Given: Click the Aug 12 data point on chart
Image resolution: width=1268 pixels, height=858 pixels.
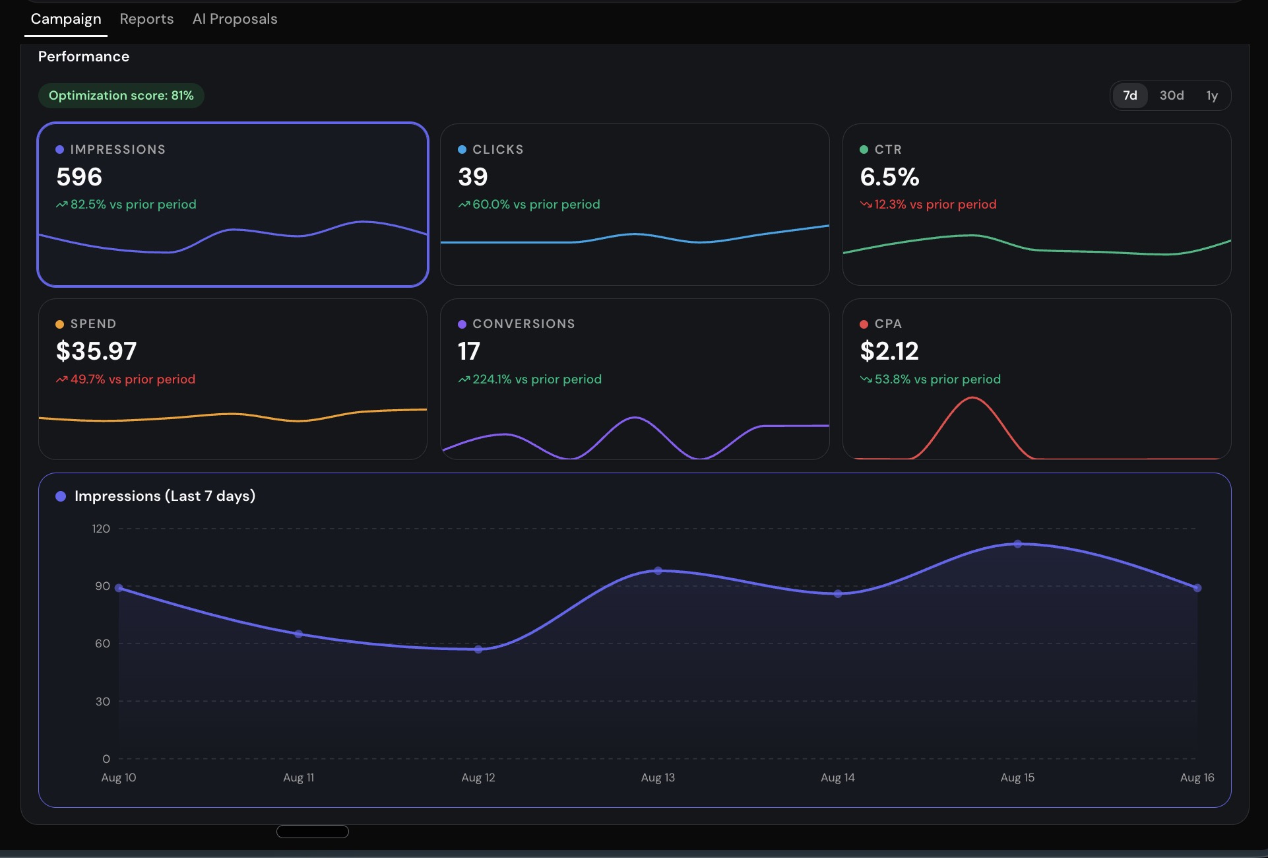Looking at the screenshot, I should pos(478,649).
